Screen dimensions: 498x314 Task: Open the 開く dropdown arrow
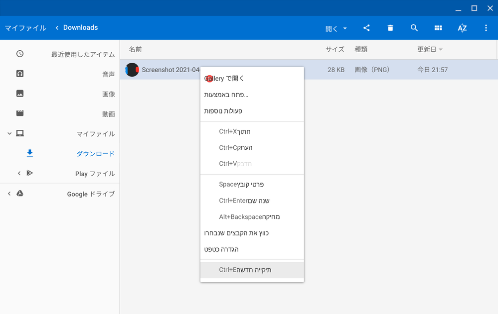pyautogui.click(x=345, y=28)
